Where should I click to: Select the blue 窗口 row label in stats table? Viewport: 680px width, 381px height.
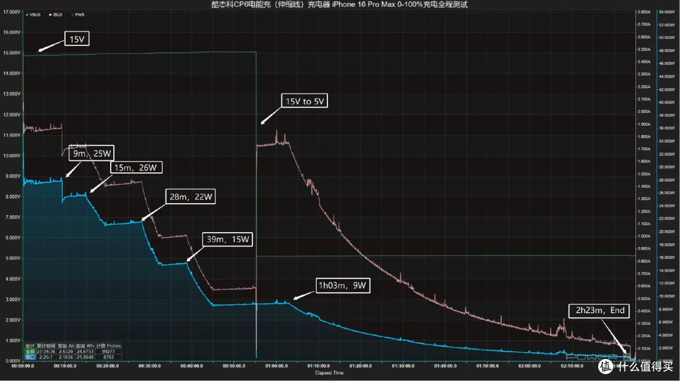tap(30, 357)
